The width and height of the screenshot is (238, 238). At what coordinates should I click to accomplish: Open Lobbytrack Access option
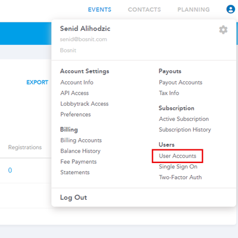pos(84,104)
